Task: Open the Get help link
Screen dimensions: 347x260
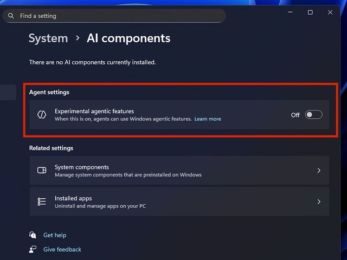Action: point(55,235)
